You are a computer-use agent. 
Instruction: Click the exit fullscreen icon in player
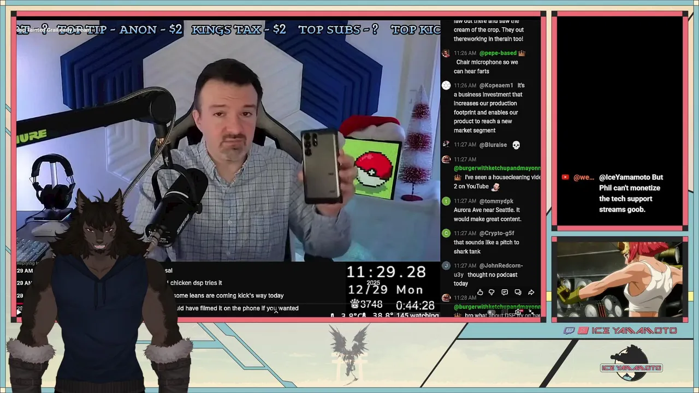click(531, 312)
